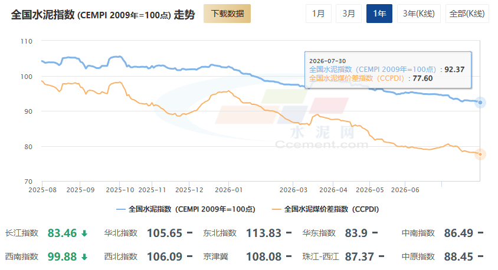The image size is (498, 270).
Task: Click the value 87.37
Action: (x=359, y=256)
